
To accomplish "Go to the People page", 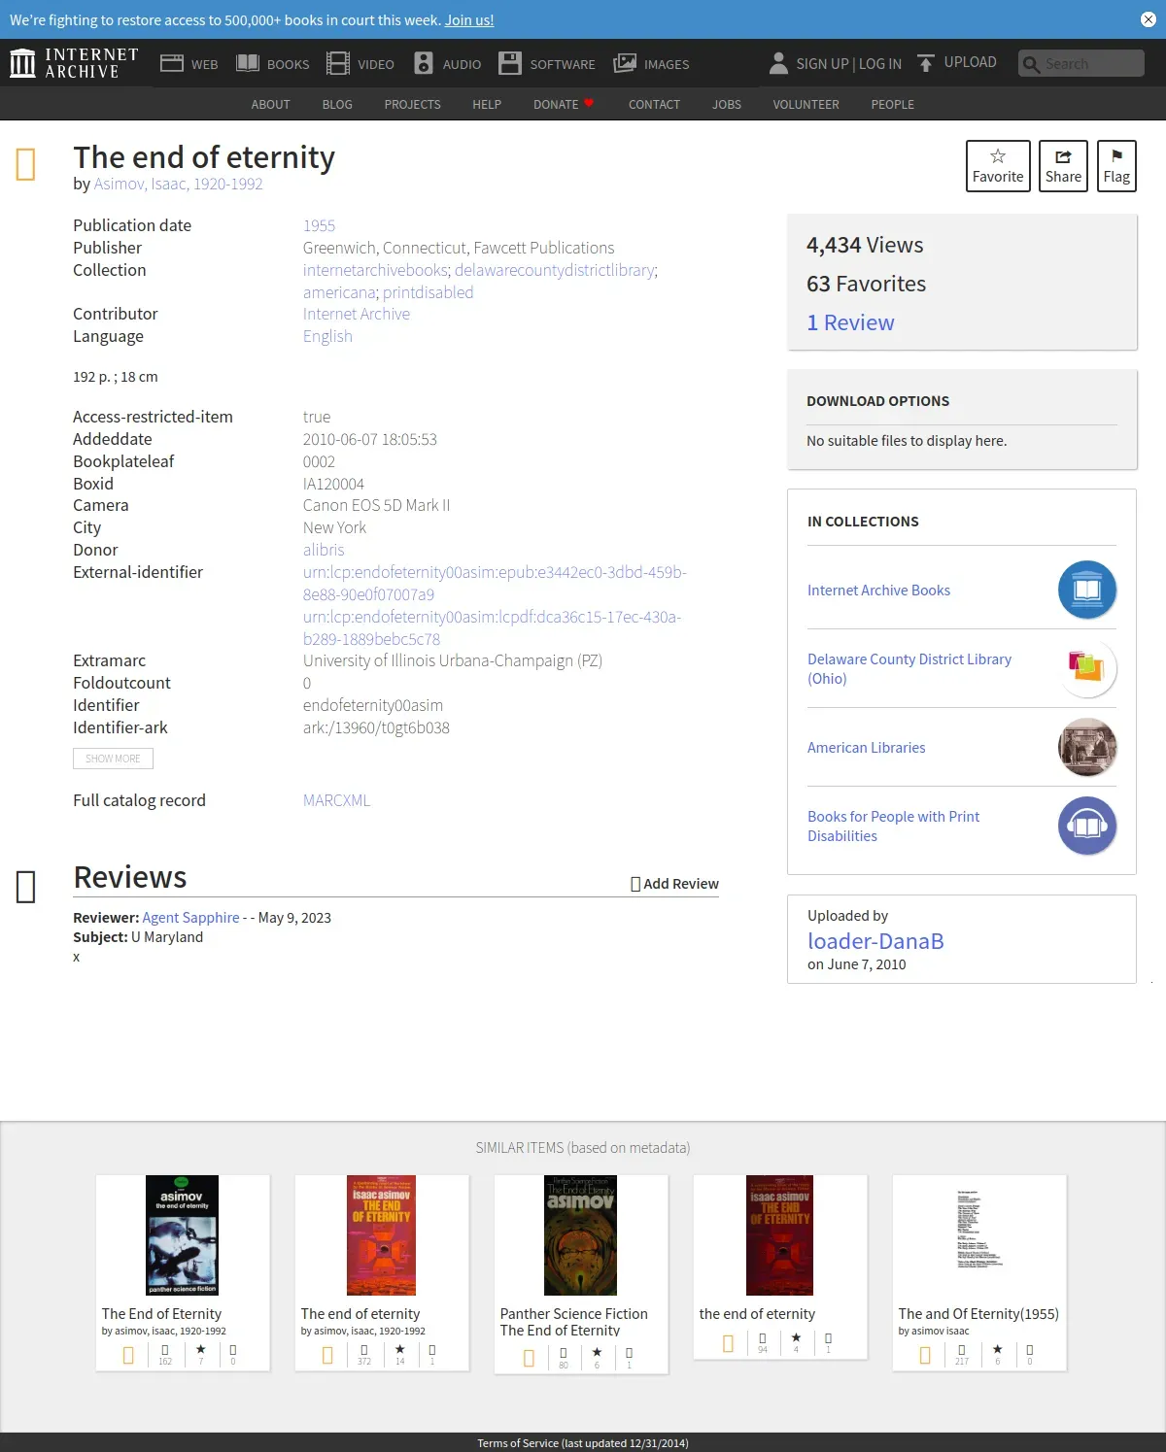I will 892,104.
